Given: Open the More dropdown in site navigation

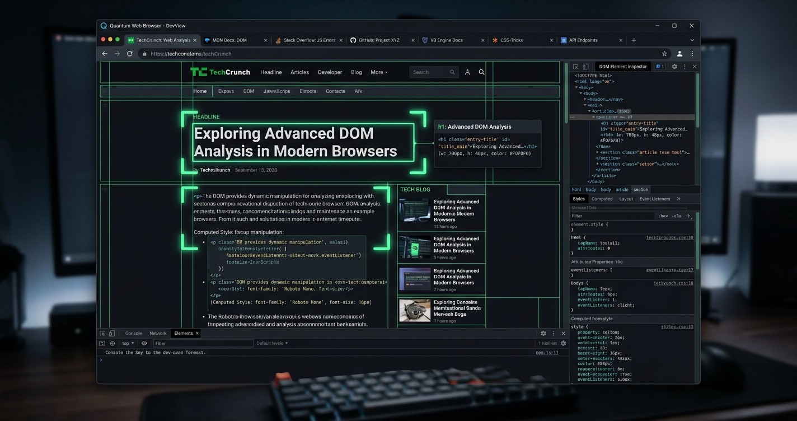Looking at the screenshot, I should 379,72.
